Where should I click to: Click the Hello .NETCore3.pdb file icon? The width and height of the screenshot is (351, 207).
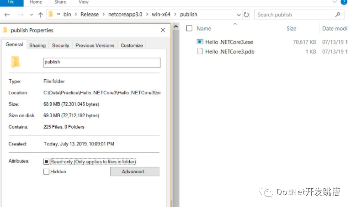pos(200,52)
